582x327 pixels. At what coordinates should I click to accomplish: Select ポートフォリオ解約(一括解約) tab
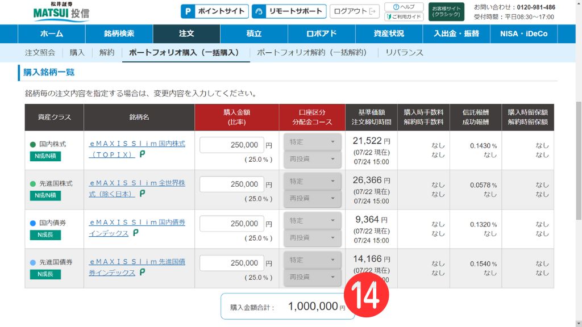coord(314,53)
